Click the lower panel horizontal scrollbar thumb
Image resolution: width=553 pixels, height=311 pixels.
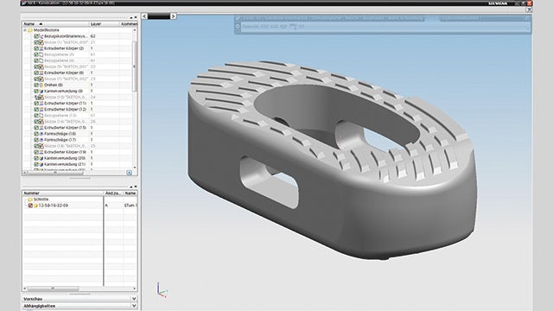[x=54, y=289]
